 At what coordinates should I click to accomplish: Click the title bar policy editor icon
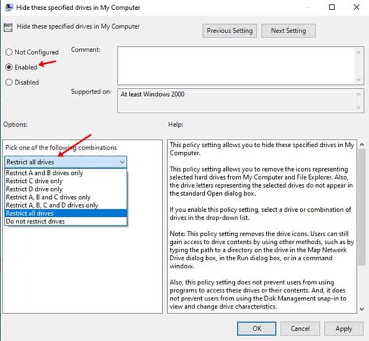pyautogui.click(x=9, y=7)
